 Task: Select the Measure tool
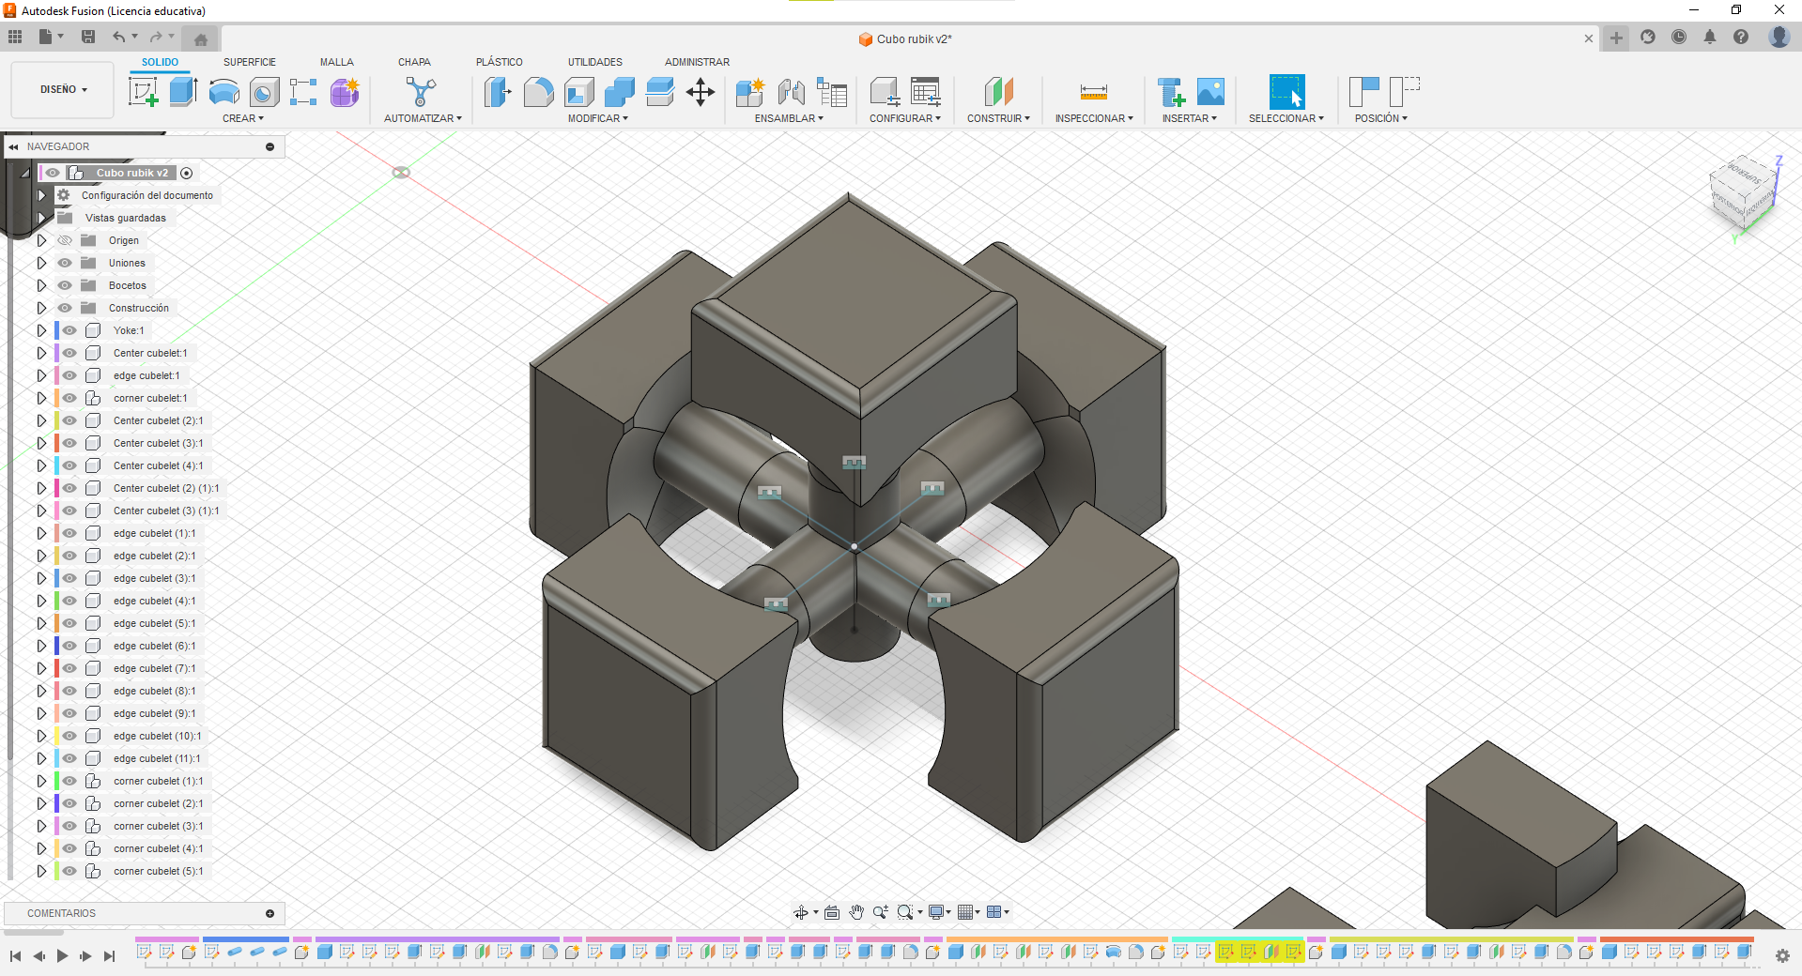pos(1094,92)
